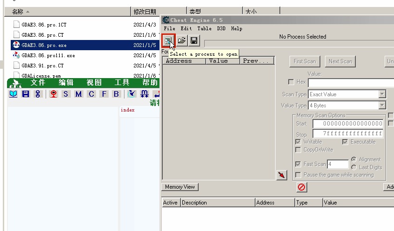Click the M icon in GDA toolbar
The image size is (394, 231).
78,94
